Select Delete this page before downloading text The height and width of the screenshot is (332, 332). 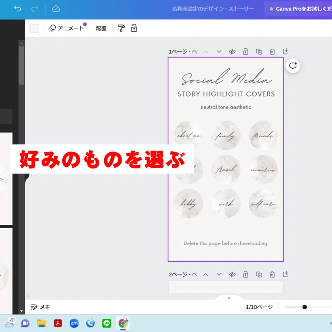[x=226, y=243]
